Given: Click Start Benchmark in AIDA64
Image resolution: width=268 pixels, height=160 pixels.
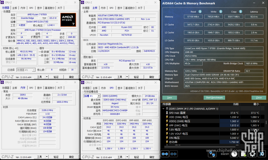Looking at the screenshot, I should 214,97.
